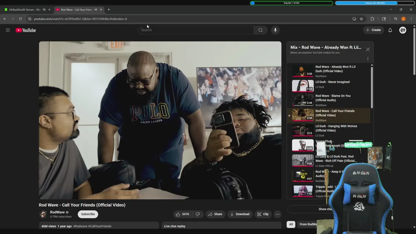Open Chrome extensions puzzle icon
416x234 pixels.
click(x=372, y=19)
